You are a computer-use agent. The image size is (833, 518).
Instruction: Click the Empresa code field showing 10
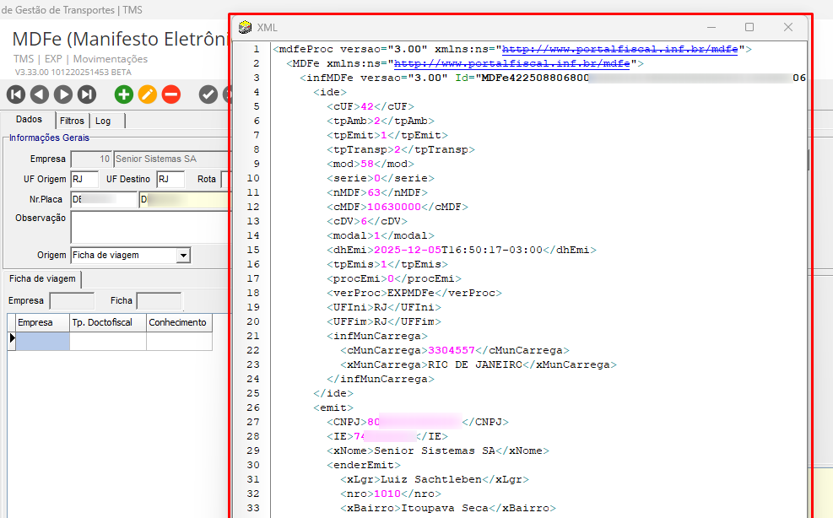click(91, 159)
